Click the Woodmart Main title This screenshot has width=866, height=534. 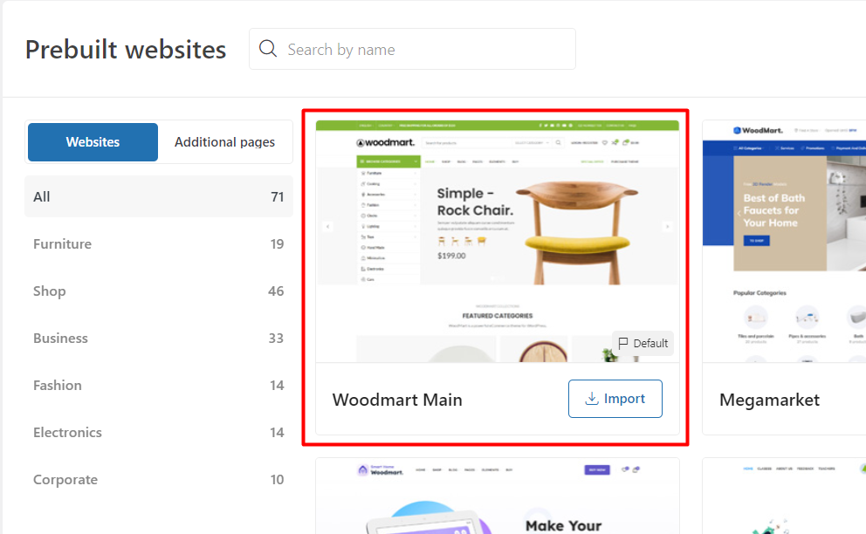397,400
